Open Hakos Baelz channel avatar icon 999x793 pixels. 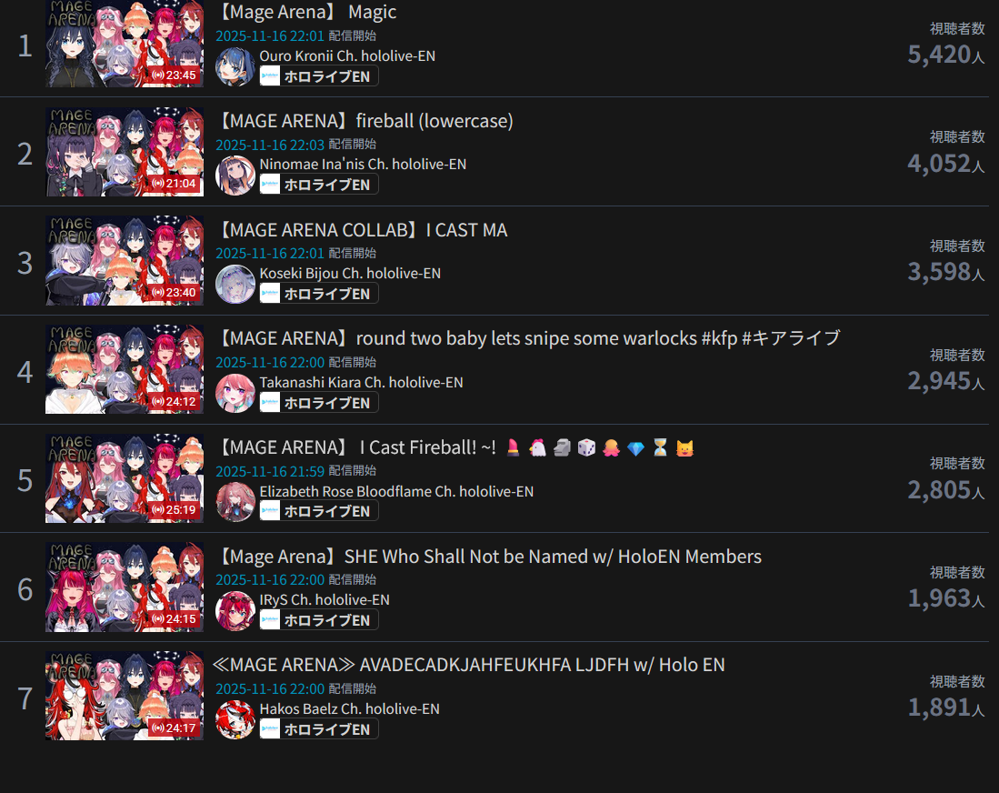click(235, 719)
